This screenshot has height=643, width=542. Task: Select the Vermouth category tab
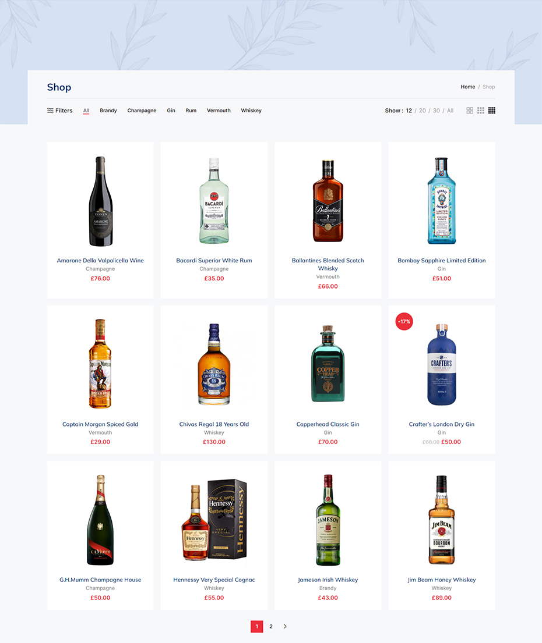219,111
